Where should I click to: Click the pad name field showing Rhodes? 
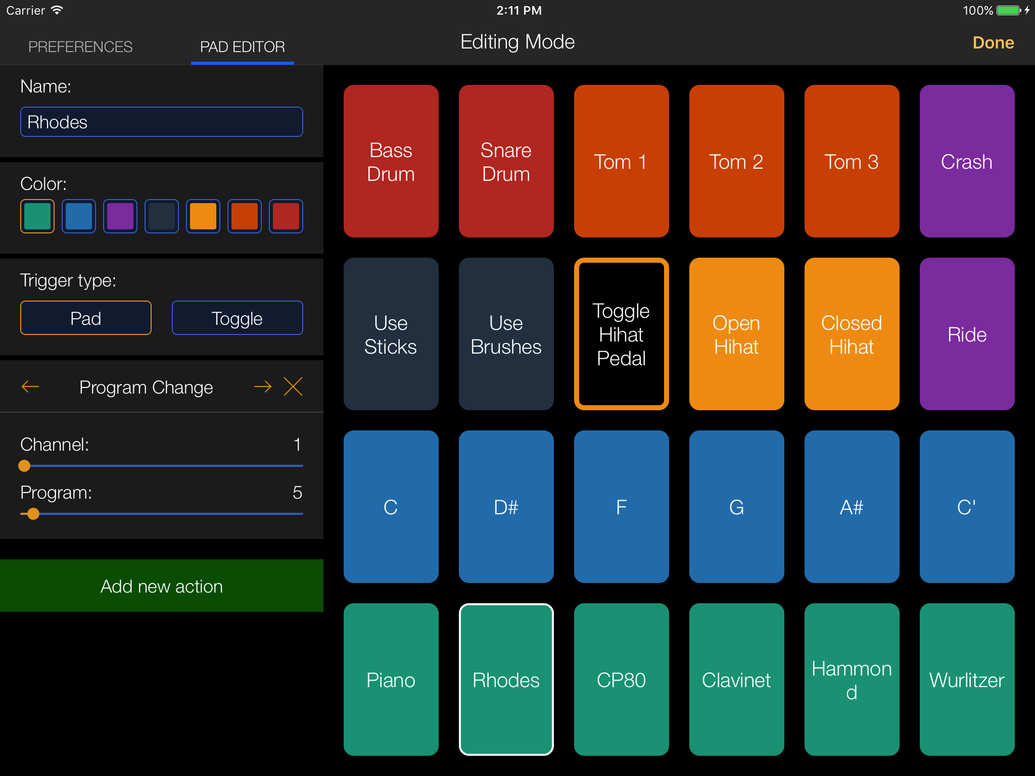click(x=161, y=122)
